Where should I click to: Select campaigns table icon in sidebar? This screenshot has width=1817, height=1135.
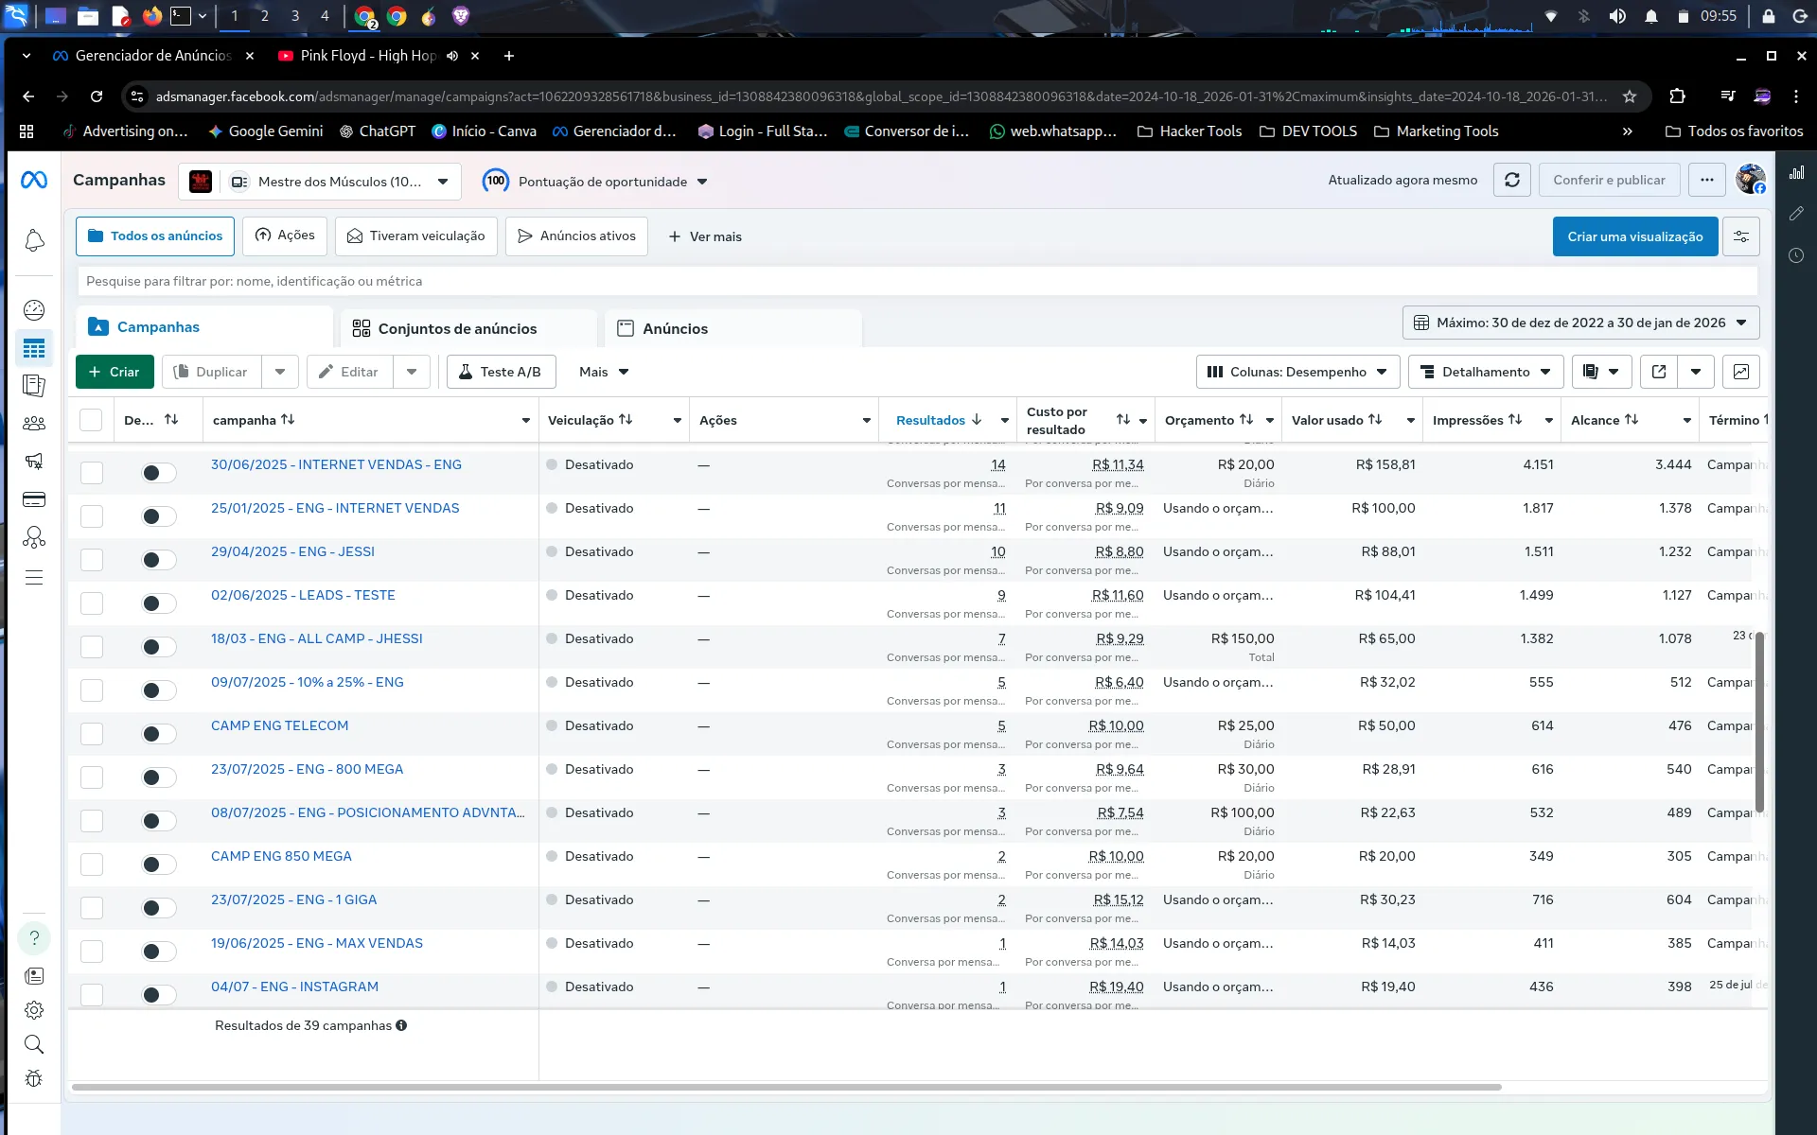click(x=34, y=349)
